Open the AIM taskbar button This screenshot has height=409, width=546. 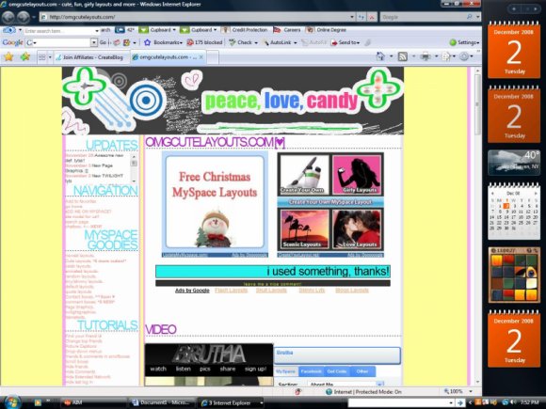[92, 402]
